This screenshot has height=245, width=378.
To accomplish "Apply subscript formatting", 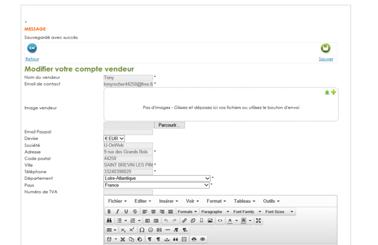I will pyautogui.click(x=123, y=230).
